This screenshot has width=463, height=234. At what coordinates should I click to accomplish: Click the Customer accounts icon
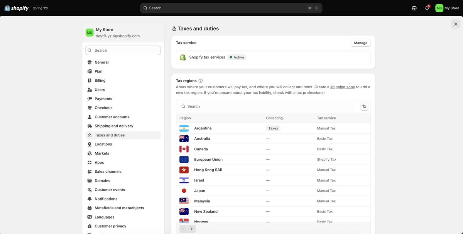90,117
